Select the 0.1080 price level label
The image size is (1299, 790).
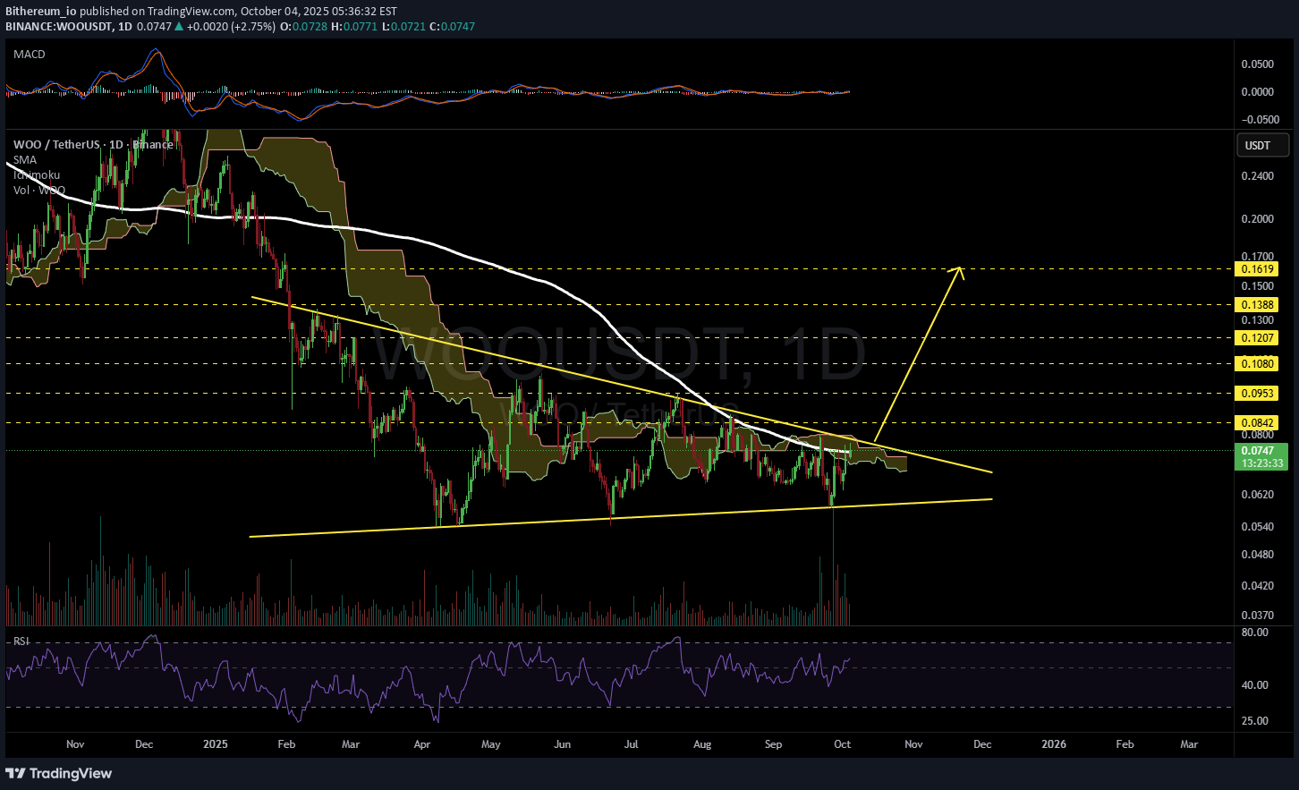pyautogui.click(x=1256, y=364)
